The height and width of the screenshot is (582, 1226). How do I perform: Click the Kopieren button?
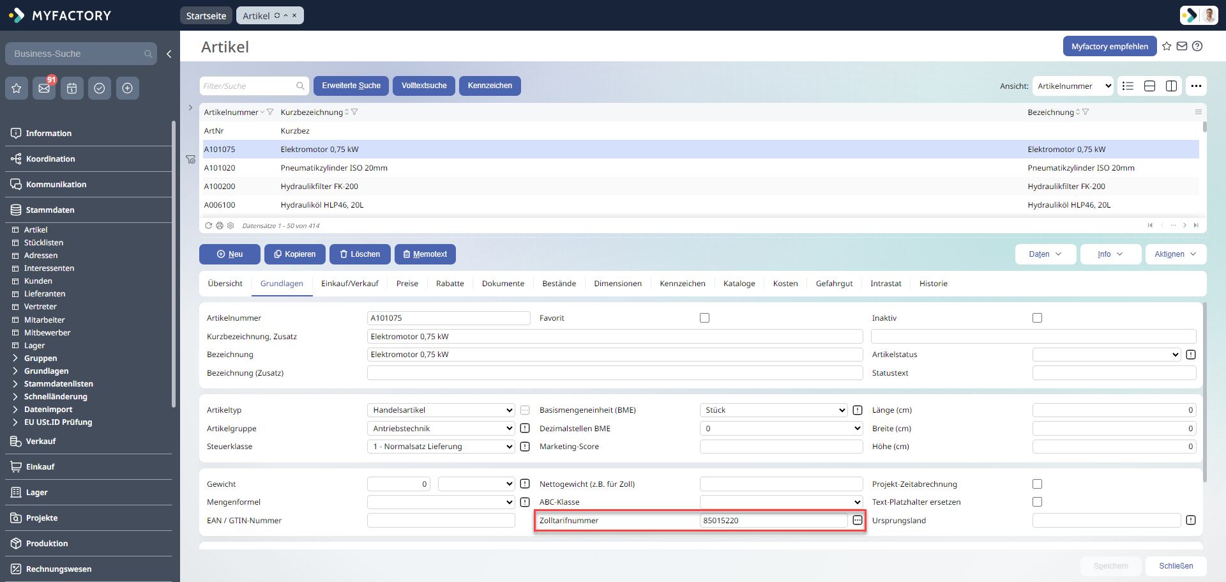295,254
